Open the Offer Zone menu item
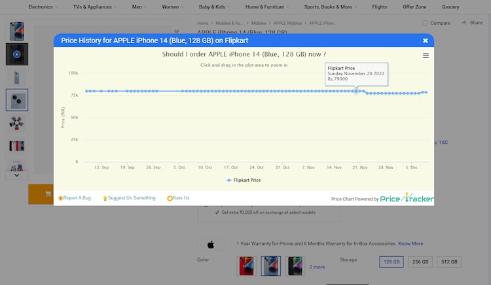This screenshot has width=491, height=285. pyautogui.click(x=414, y=7)
